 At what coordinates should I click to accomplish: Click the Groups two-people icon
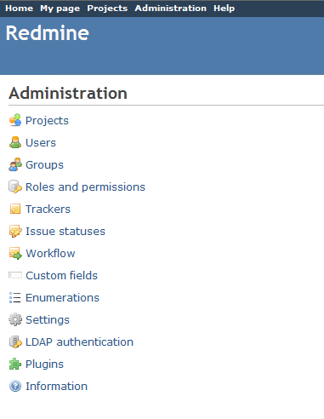tap(15, 164)
